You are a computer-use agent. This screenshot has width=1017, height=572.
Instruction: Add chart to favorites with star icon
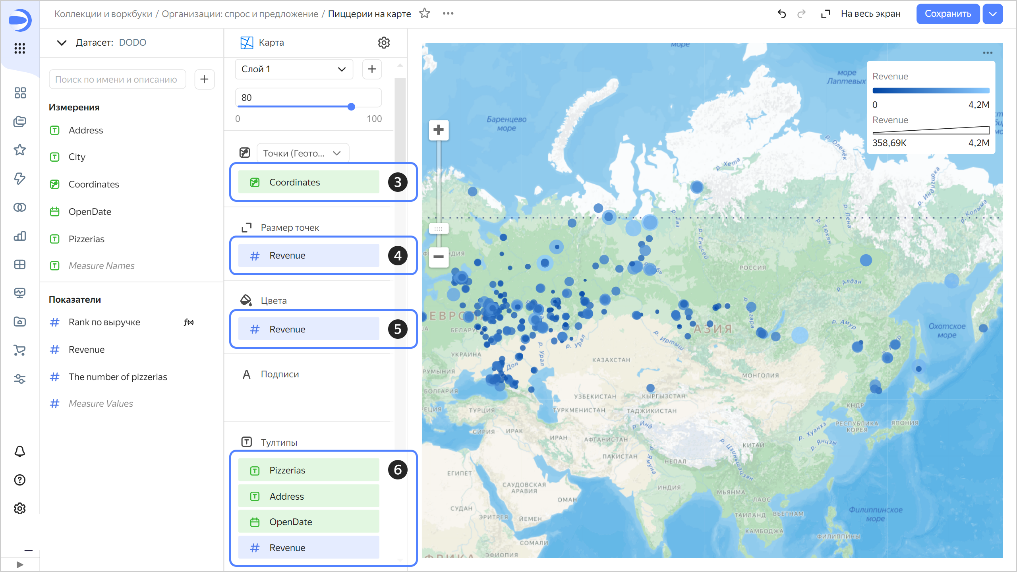coord(425,14)
